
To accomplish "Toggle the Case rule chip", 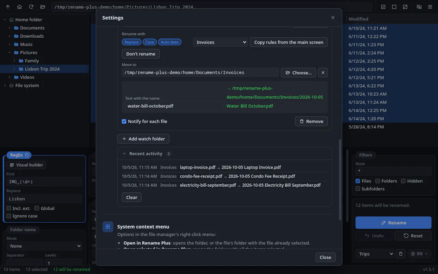I will pyautogui.click(x=150, y=42).
